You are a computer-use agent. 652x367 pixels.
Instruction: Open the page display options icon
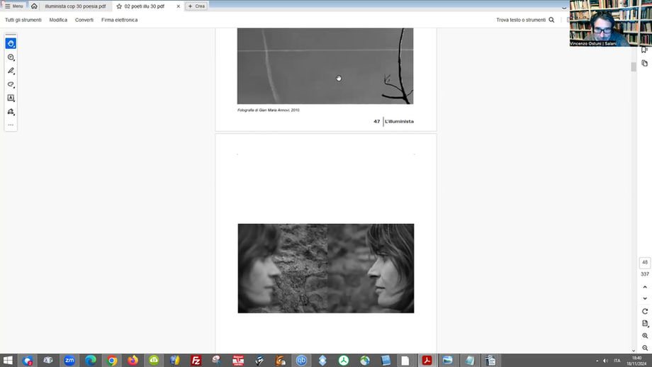pos(645,323)
